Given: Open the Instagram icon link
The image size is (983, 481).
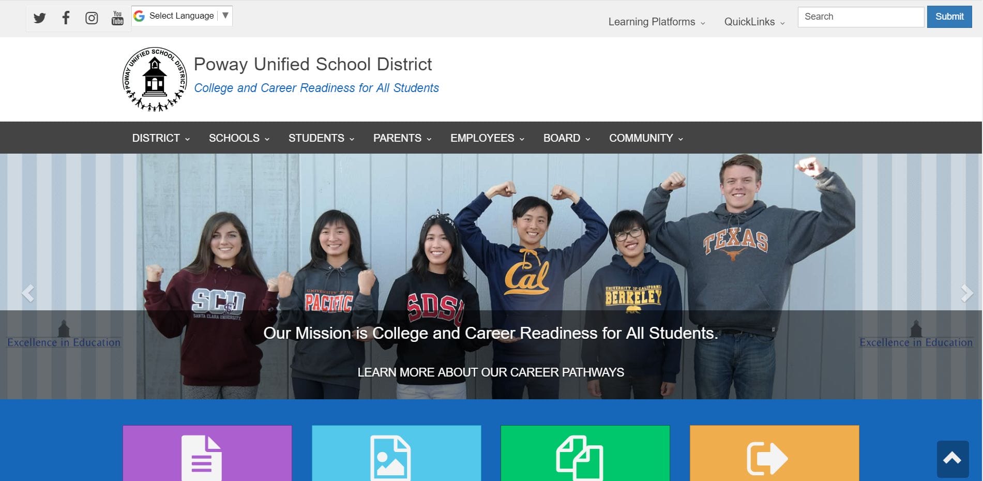Looking at the screenshot, I should click(x=92, y=17).
